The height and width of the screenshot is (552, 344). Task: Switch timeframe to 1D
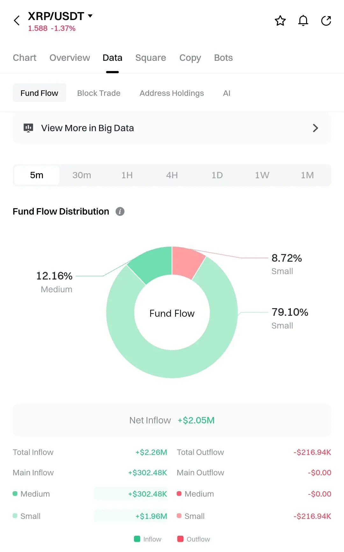[x=217, y=175]
